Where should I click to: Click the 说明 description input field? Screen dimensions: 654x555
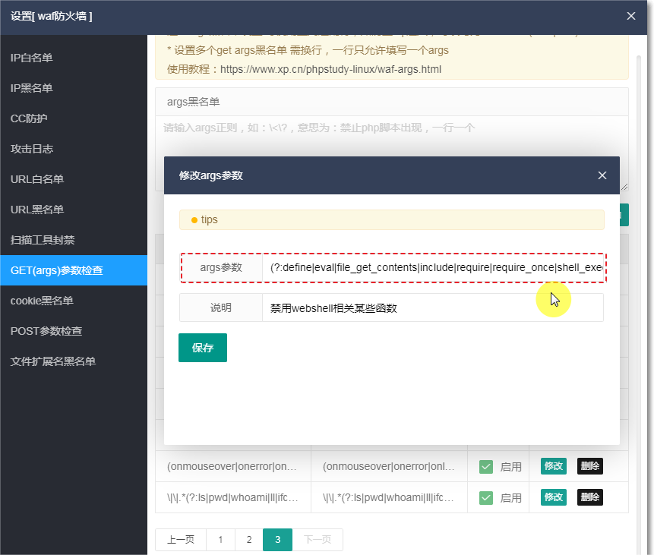click(433, 307)
